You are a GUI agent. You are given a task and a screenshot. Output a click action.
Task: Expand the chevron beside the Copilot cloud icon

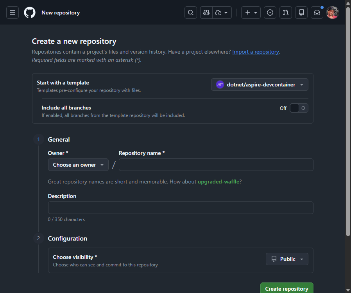(226, 12)
